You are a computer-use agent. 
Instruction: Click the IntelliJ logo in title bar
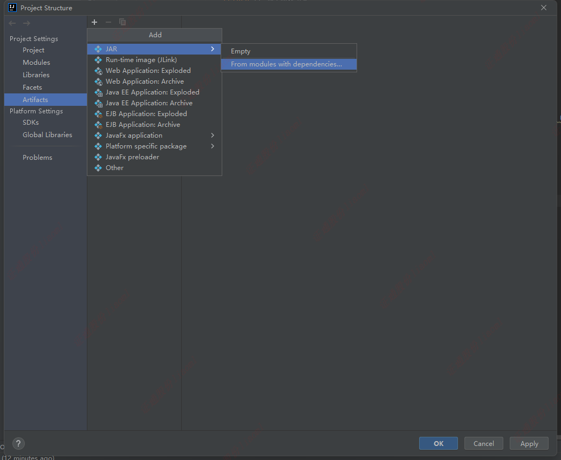tap(12, 8)
